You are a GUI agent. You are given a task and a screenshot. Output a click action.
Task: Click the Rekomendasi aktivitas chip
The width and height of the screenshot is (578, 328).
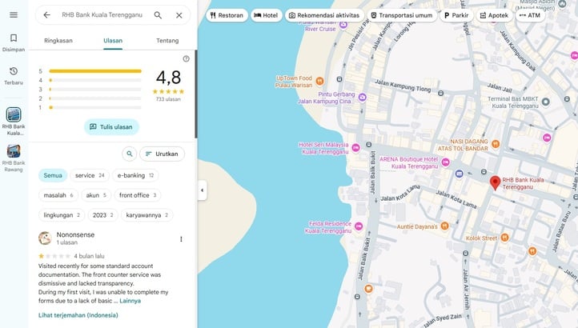(x=324, y=15)
